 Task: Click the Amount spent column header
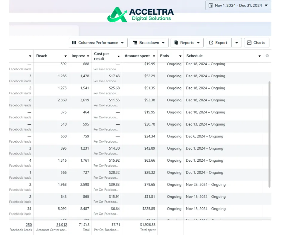(137, 56)
